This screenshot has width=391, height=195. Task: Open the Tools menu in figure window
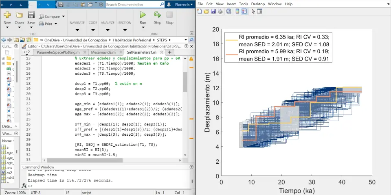(243, 4)
